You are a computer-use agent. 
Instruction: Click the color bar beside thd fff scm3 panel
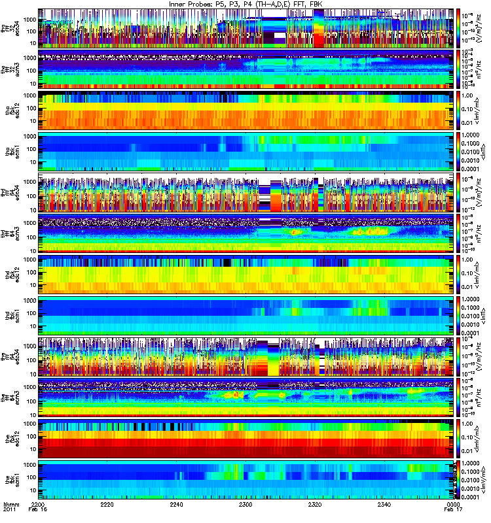pos(458,234)
